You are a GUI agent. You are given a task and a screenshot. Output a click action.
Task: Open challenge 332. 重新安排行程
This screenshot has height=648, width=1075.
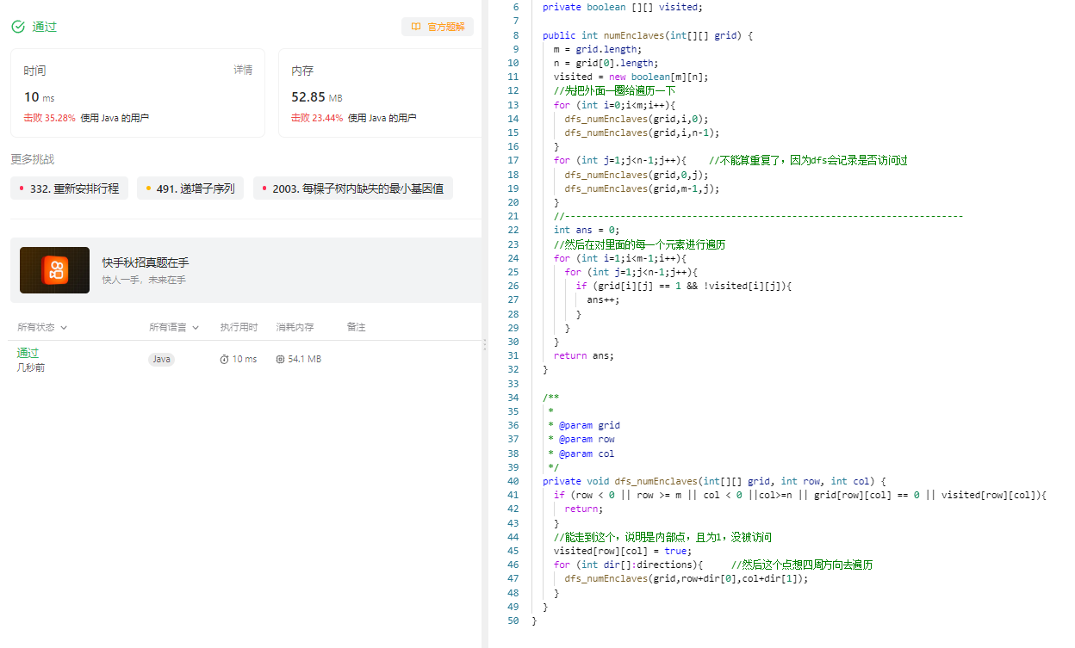(69, 188)
